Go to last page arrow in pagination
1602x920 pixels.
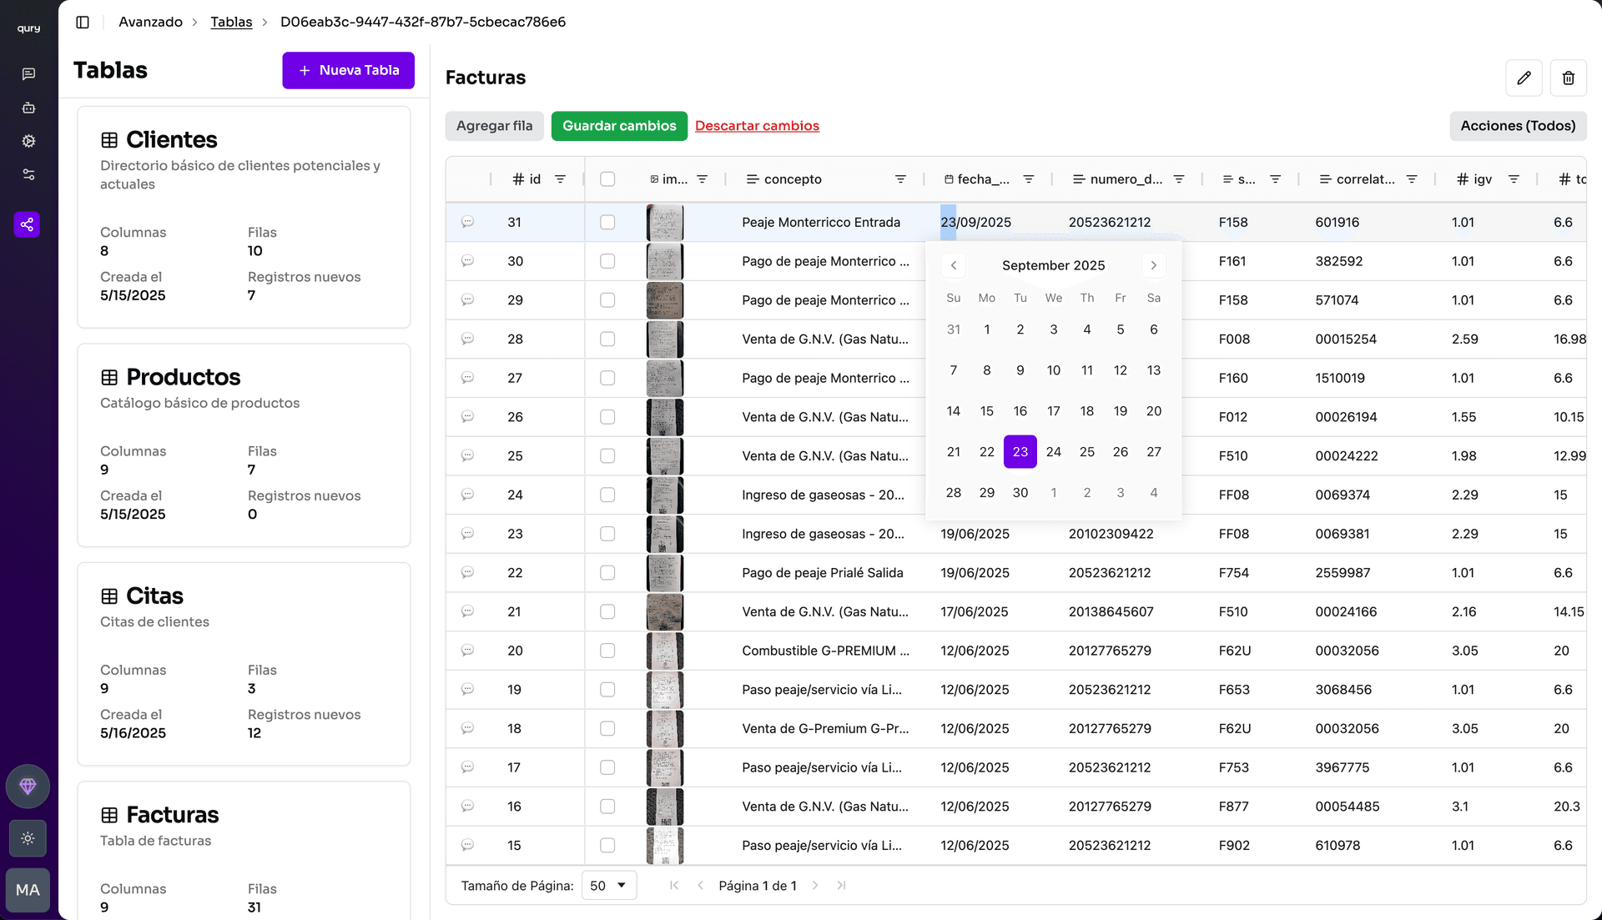click(841, 886)
